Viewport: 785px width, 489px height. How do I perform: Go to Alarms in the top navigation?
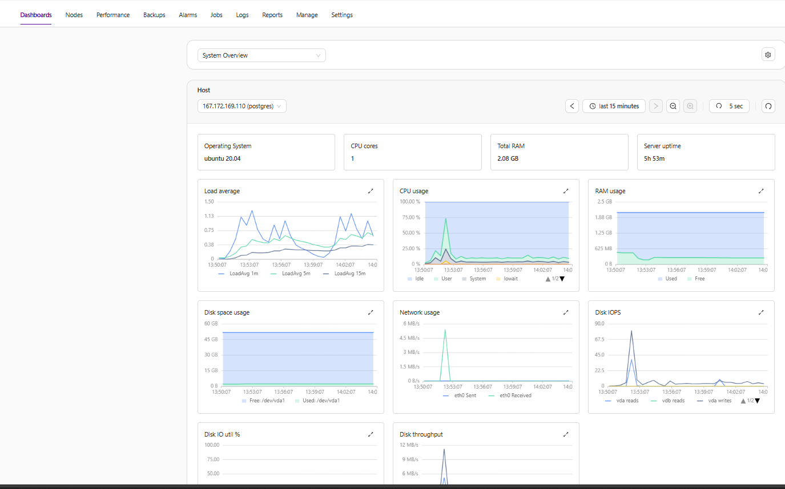188,15
